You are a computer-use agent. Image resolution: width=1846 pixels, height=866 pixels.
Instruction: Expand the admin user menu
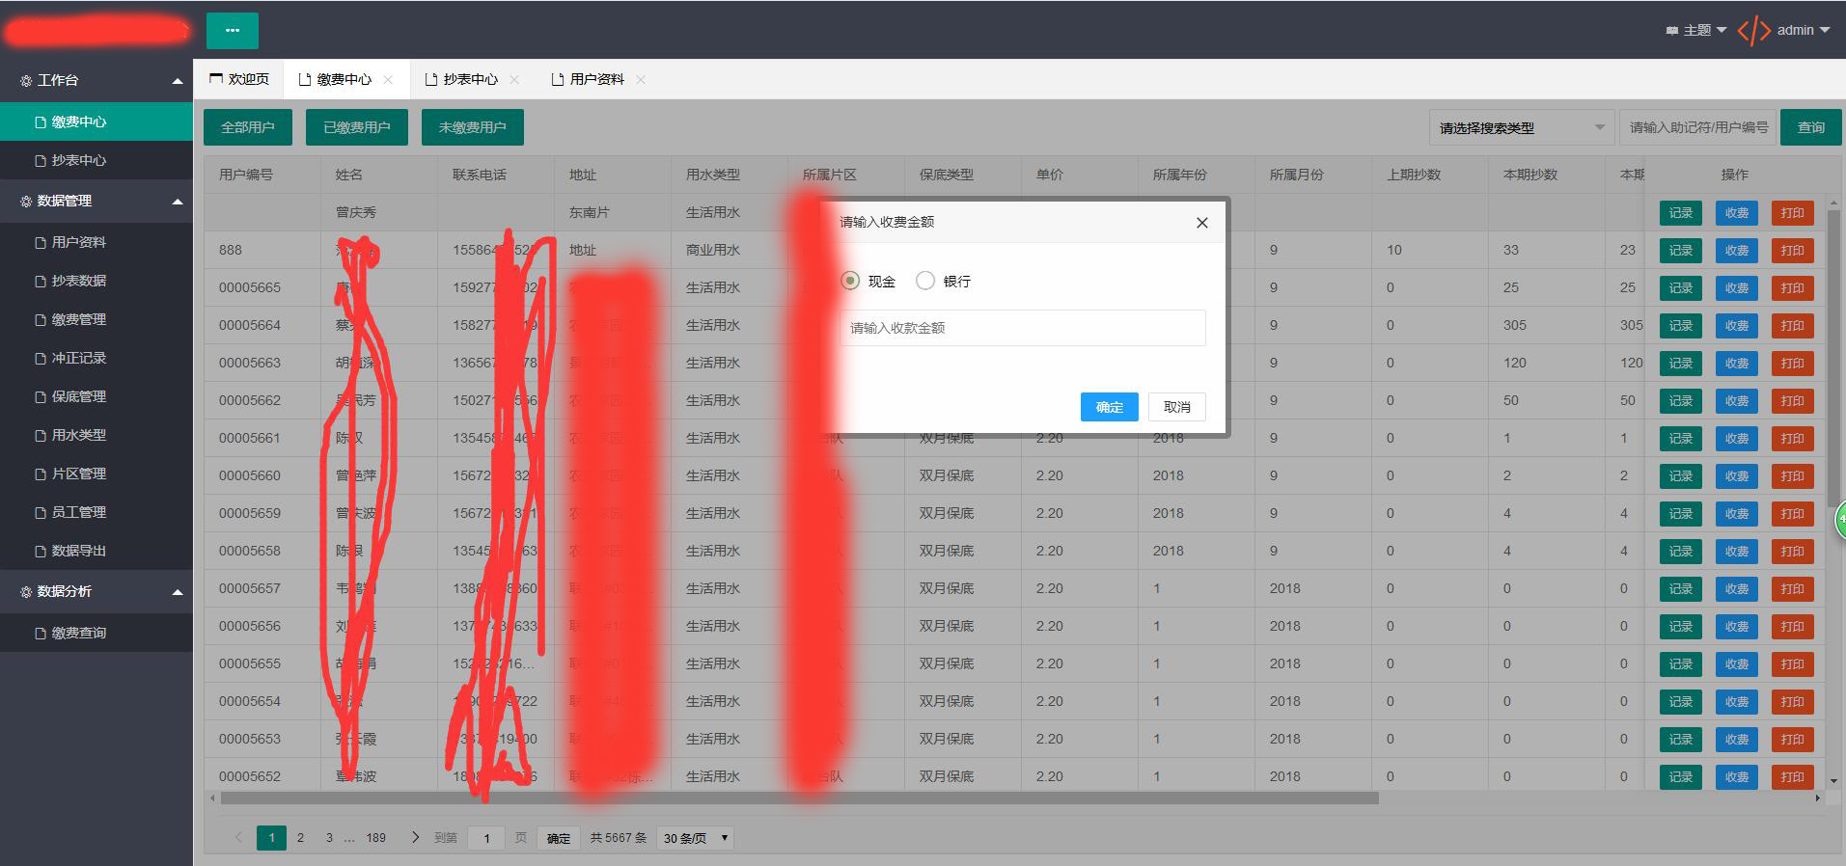[x=1803, y=31]
